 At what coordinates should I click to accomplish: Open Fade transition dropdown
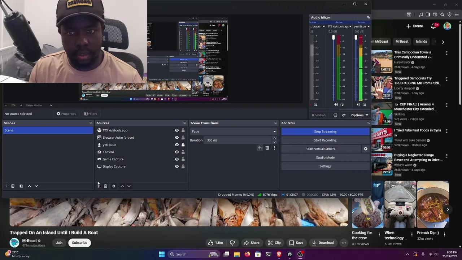234,131
